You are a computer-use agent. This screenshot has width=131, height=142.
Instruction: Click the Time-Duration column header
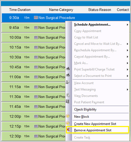click(x=20, y=10)
